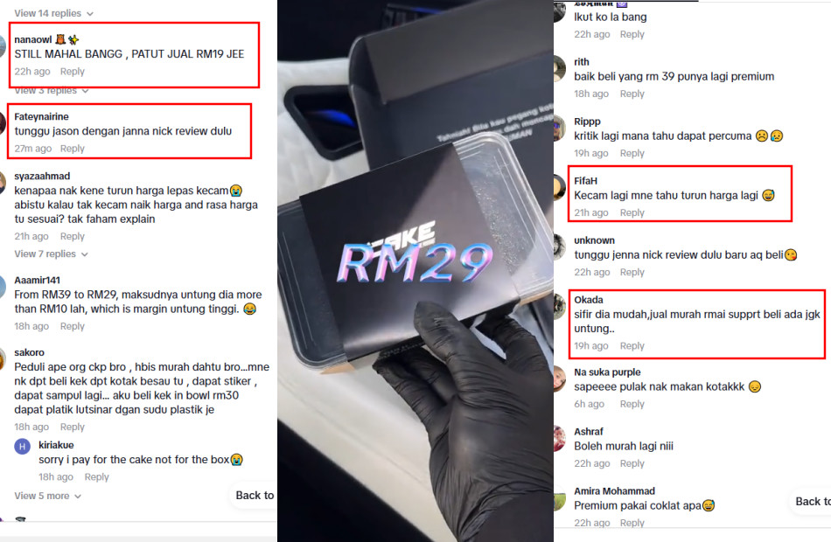This screenshot has height=542, width=831.
Task: Reply to Rippp's comment
Action: point(632,154)
